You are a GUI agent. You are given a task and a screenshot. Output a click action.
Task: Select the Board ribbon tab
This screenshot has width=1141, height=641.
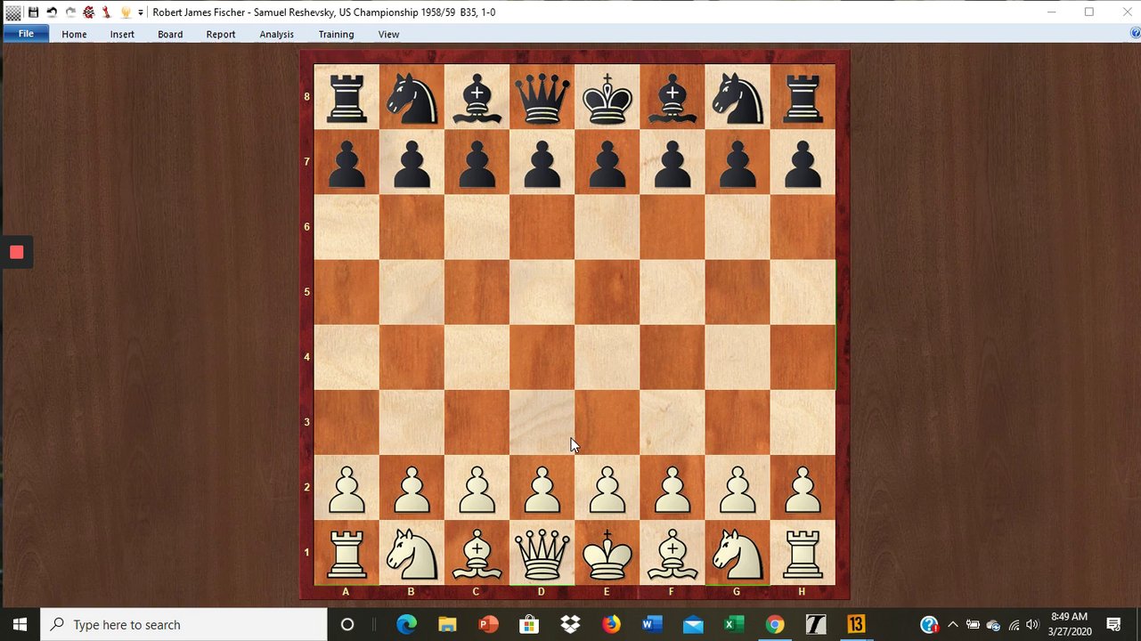coord(170,34)
